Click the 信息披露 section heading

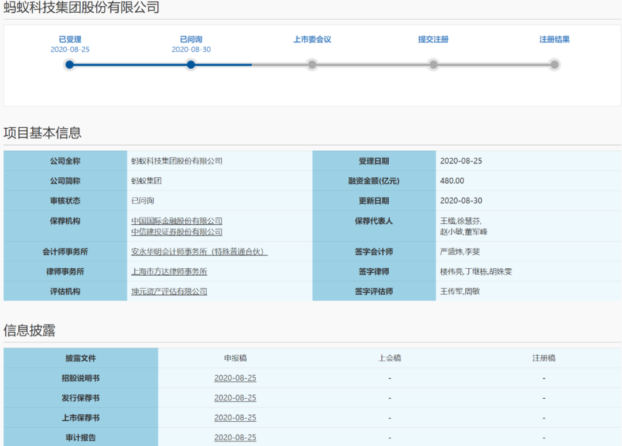tap(29, 330)
